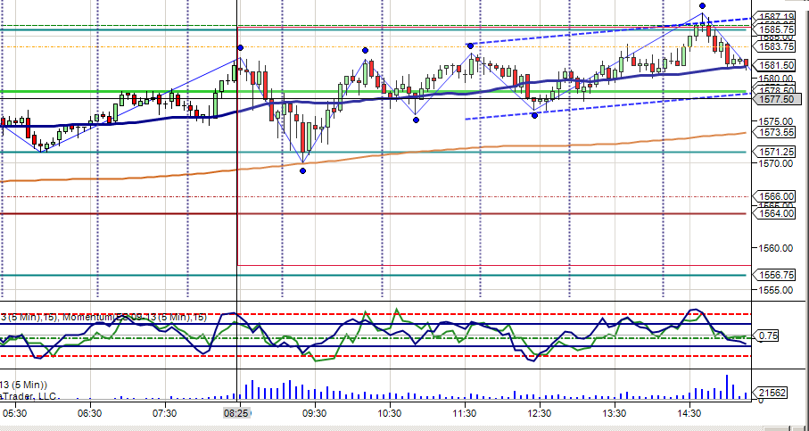
Task: Click the 1570.00 axis price value
Action: point(775,163)
